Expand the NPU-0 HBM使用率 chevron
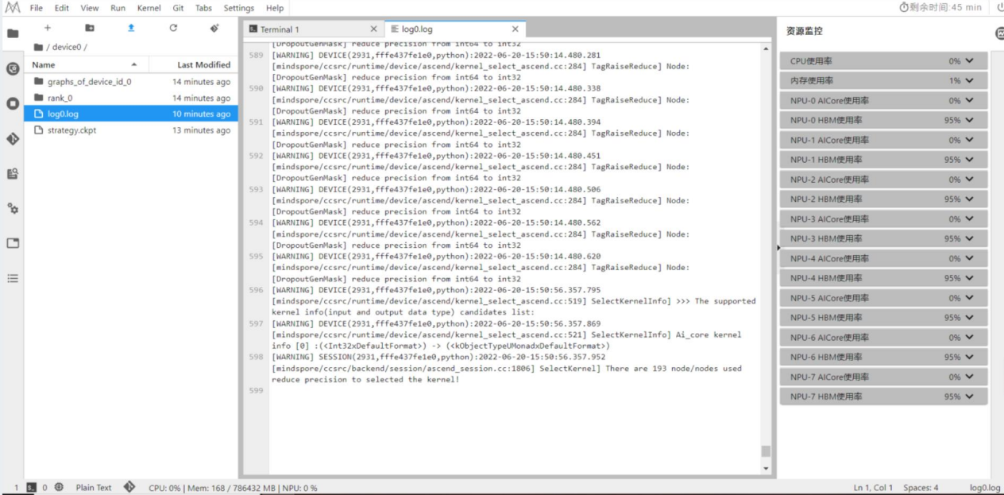This screenshot has width=1004, height=495. click(x=969, y=120)
